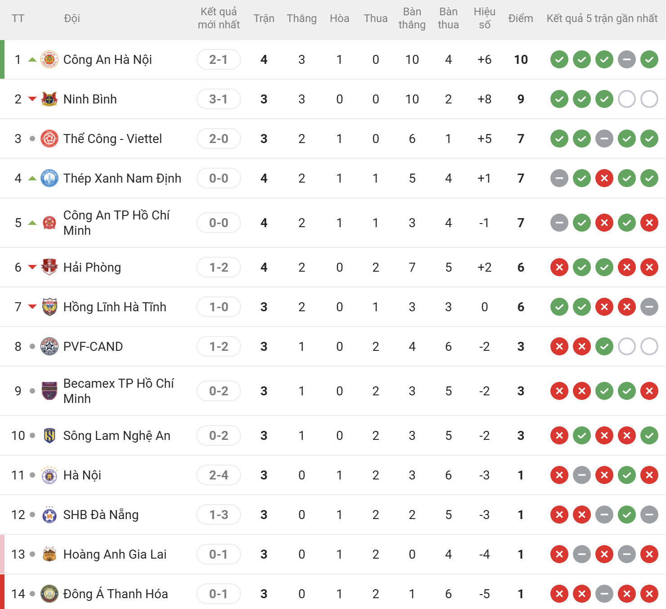Click the Công An Hà Nội club logo

click(49, 59)
